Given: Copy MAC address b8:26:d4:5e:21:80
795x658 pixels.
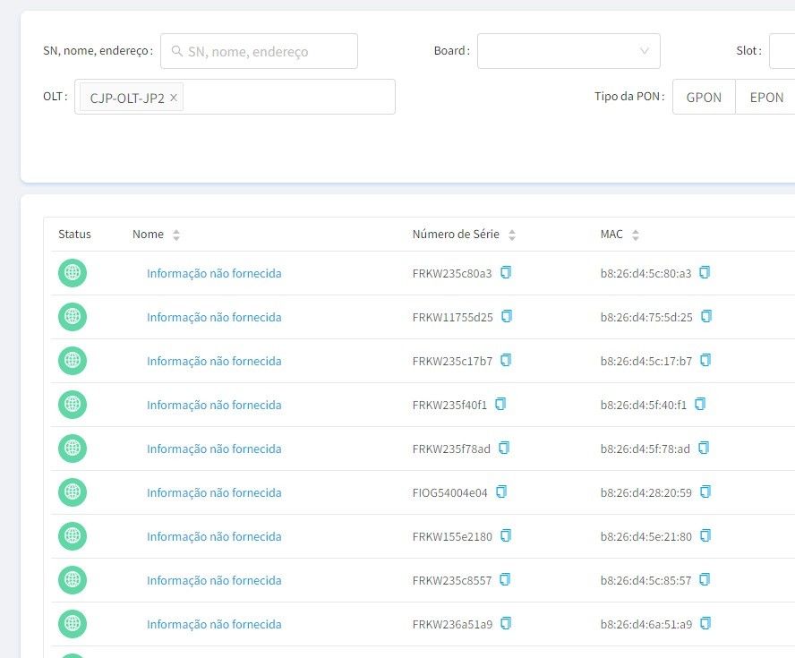Looking at the screenshot, I should 705,535.
